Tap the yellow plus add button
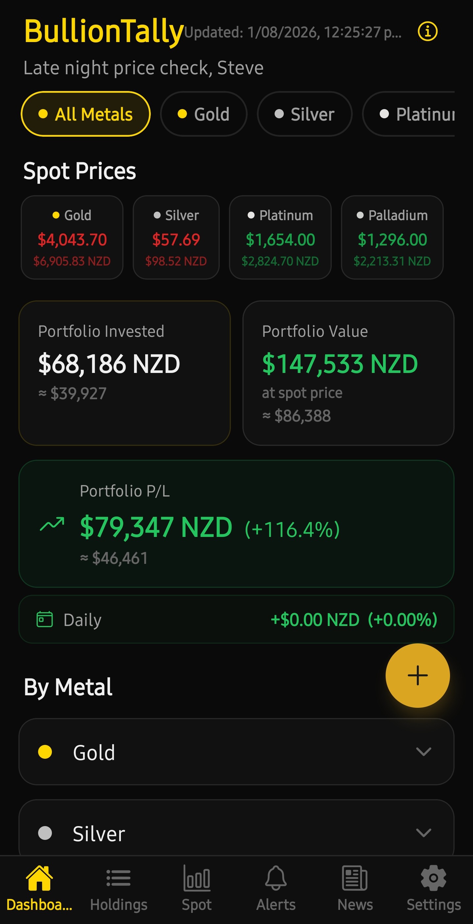 point(417,676)
